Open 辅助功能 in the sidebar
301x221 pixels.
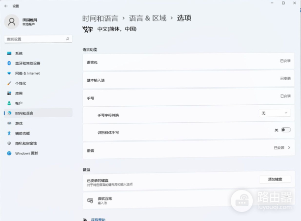[x=23, y=133]
